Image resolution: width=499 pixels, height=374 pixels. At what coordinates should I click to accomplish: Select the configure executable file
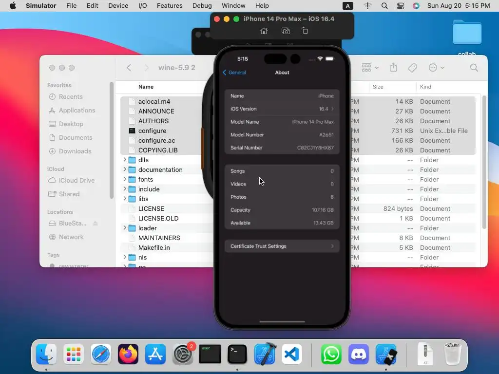pyautogui.click(x=152, y=131)
